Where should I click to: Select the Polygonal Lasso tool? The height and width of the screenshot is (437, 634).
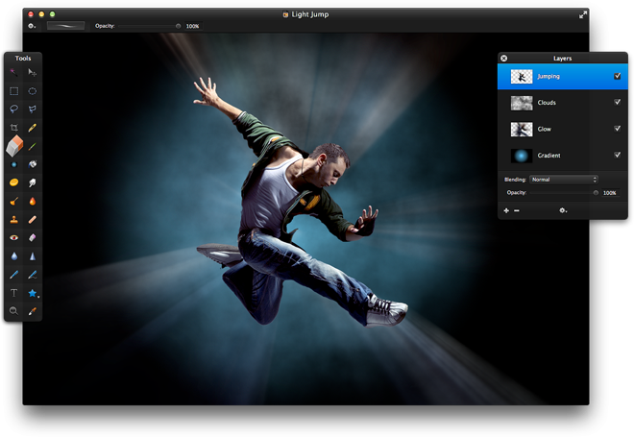33,109
